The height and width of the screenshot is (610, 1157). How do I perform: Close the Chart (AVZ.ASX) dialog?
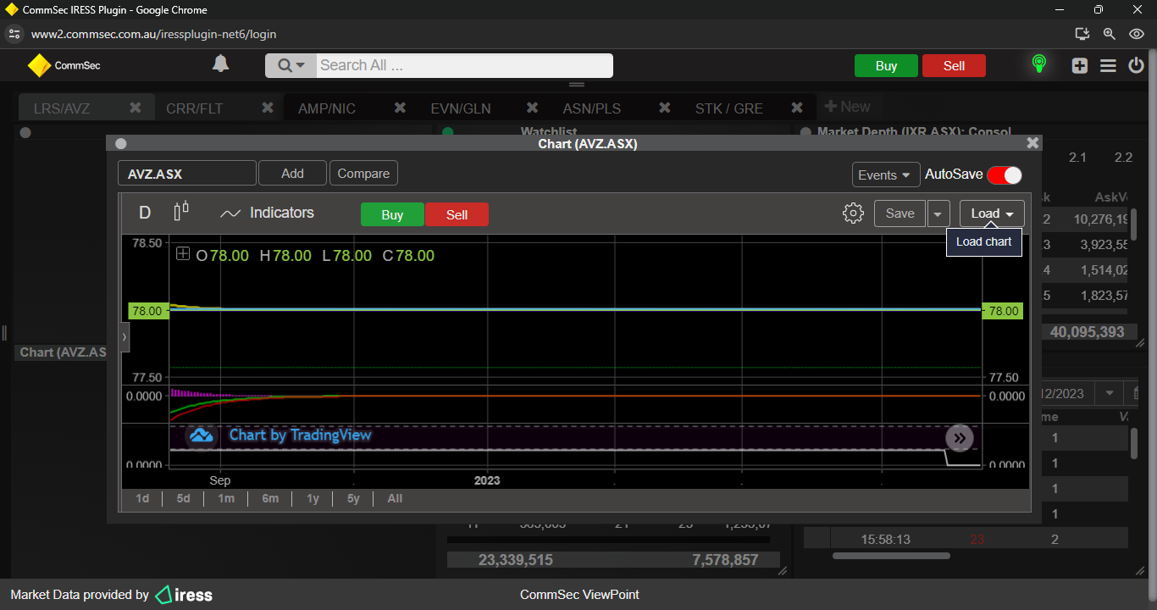pyautogui.click(x=1032, y=143)
